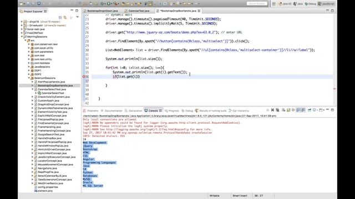
Task: Maximize the Project Explorer panel
Action: (x=77, y=11)
